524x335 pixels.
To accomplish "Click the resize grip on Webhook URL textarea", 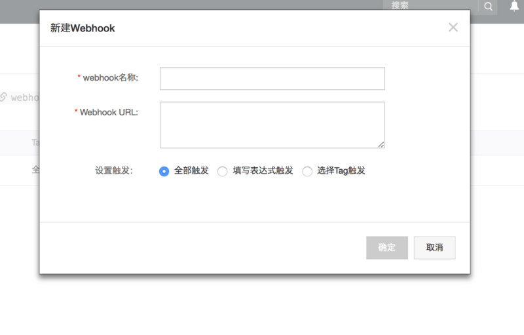I will (x=381, y=144).
